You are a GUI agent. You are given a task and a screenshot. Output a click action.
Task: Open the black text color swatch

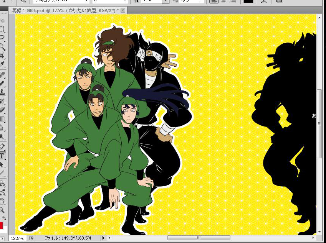[x=248, y=1]
